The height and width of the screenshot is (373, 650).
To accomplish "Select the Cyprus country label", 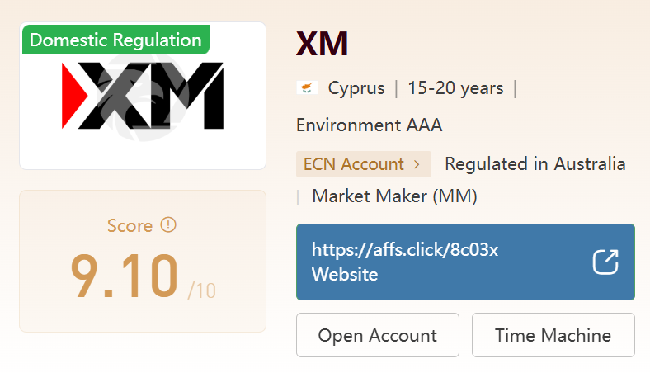I will [356, 87].
